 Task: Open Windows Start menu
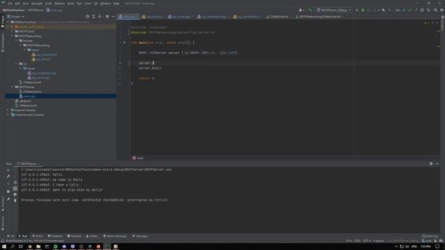click(4, 247)
